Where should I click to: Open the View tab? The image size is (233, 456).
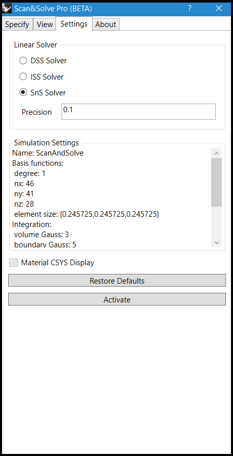45,24
